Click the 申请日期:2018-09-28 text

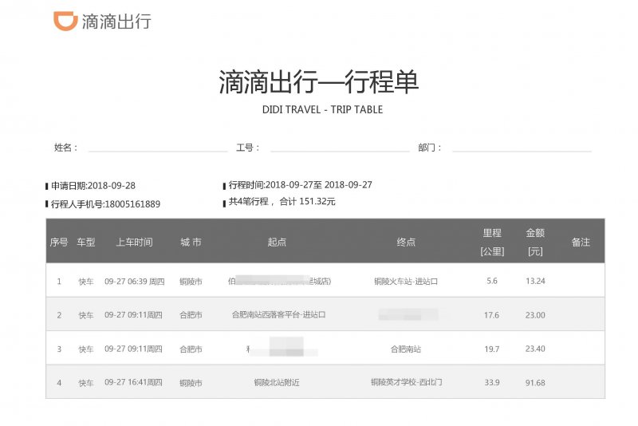coord(93,186)
